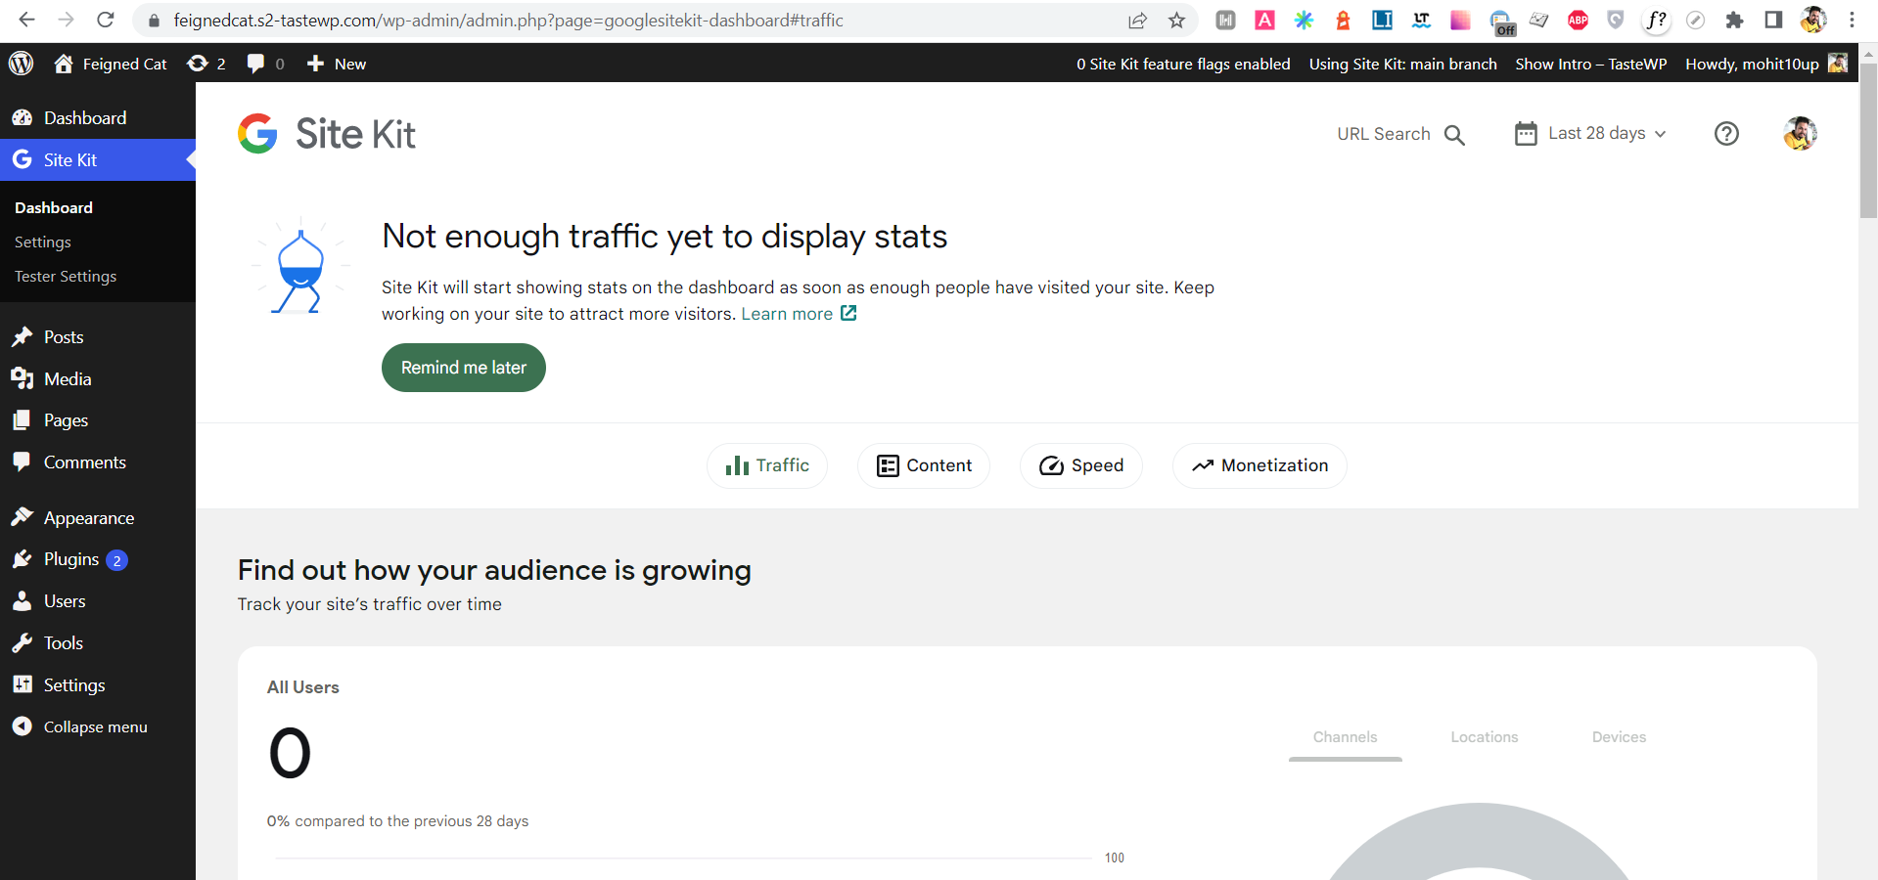
Task: Click 0 Site Kit feature flags enabled
Action: [1183, 64]
